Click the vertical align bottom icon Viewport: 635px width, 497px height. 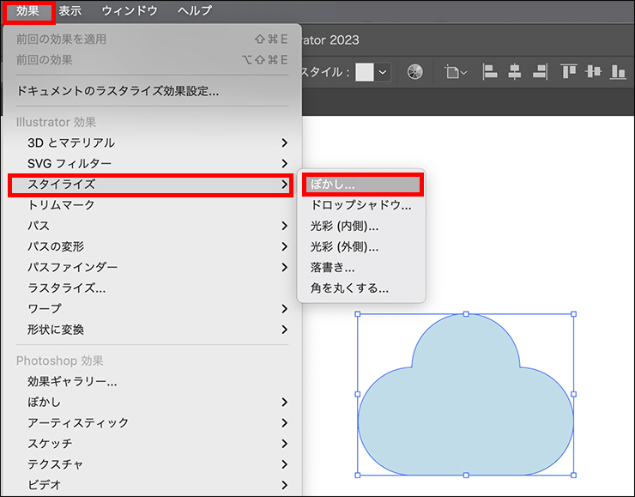[616, 72]
